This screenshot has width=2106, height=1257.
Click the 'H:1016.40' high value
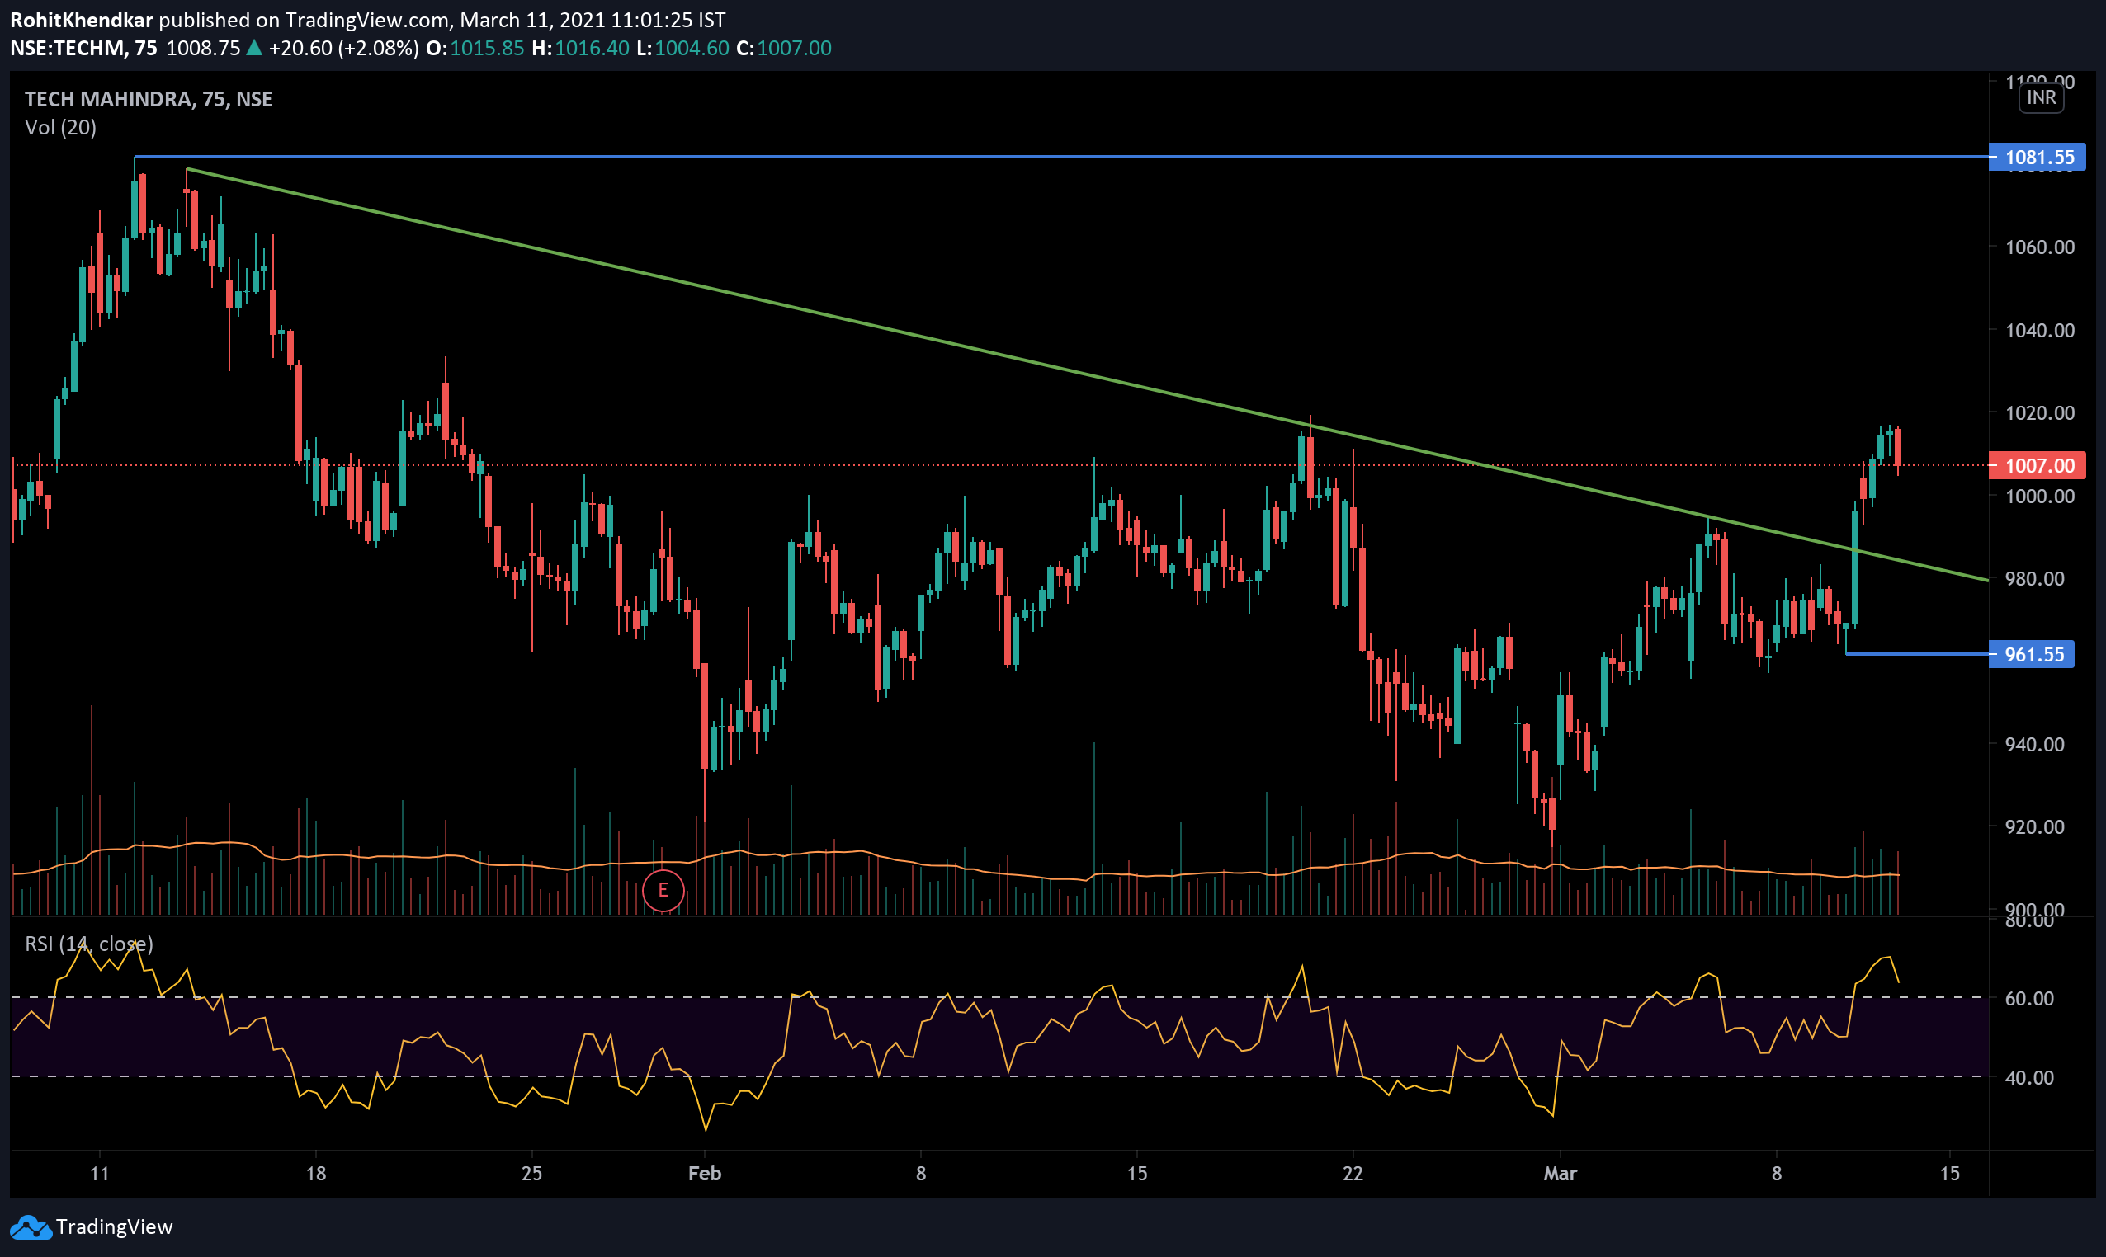[580, 49]
